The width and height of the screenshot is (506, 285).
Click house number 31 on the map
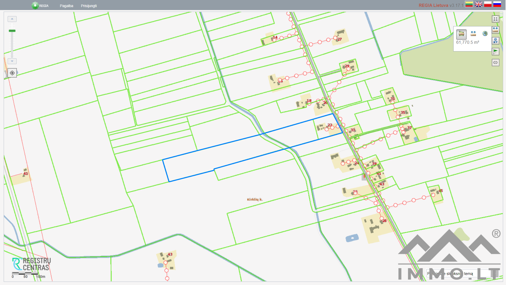(x=393, y=99)
